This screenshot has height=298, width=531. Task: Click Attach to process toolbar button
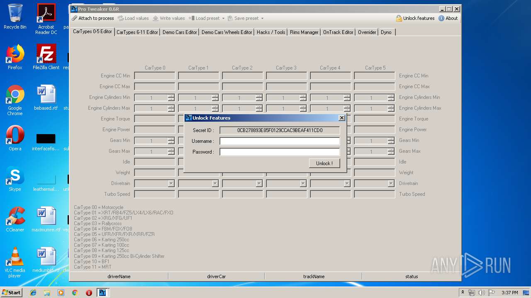(x=93, y=18)
